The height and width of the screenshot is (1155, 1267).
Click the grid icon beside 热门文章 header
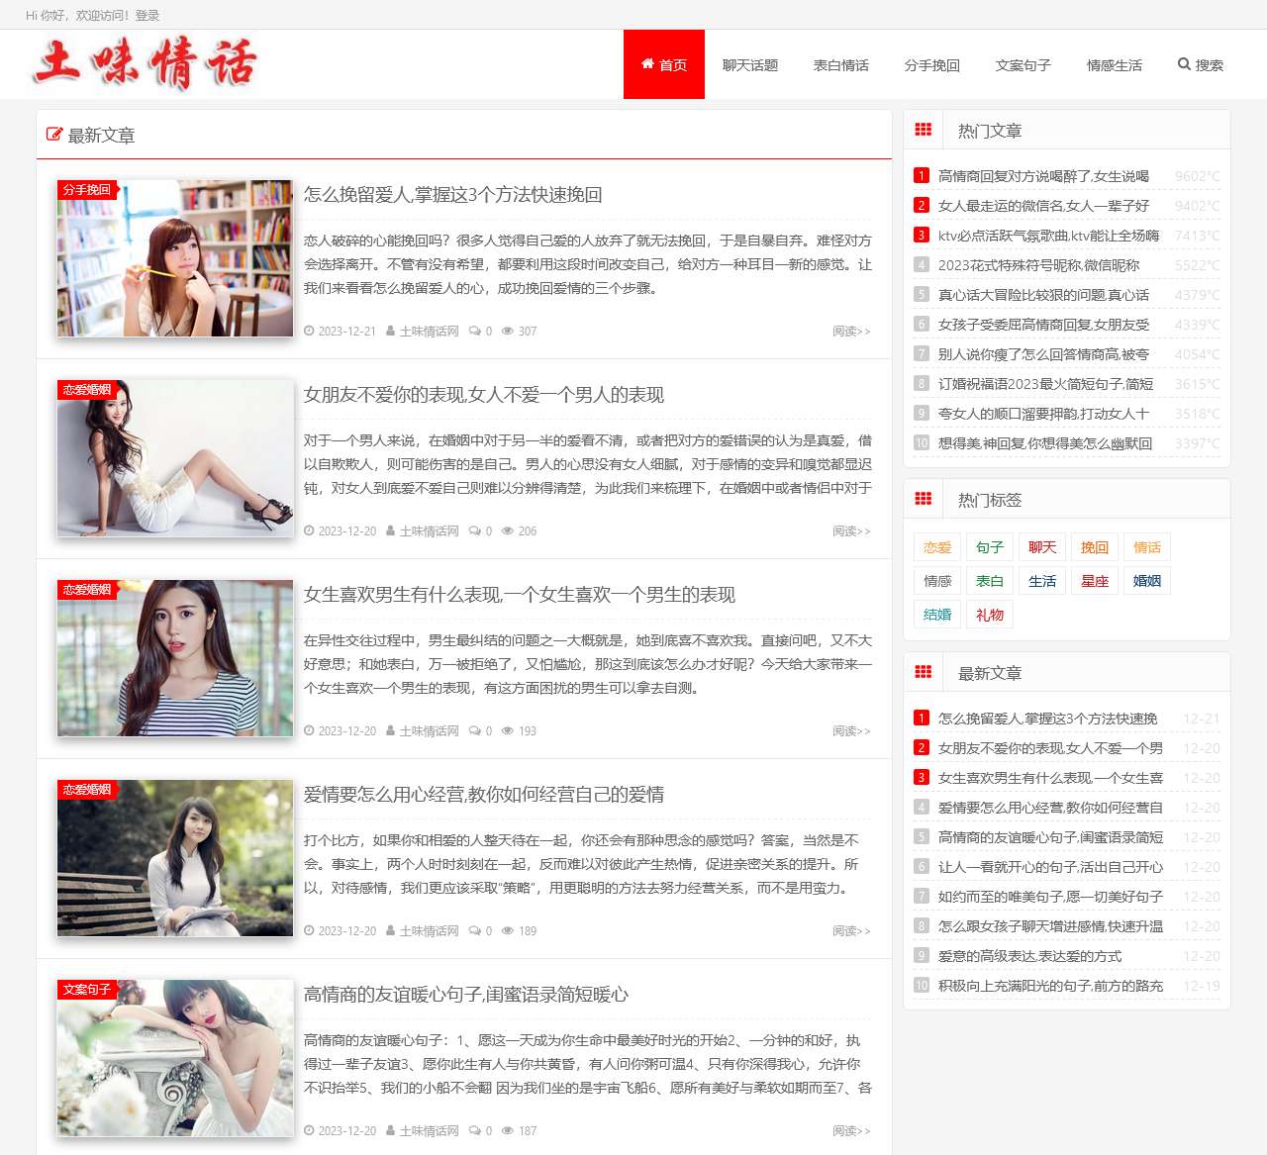924,130
